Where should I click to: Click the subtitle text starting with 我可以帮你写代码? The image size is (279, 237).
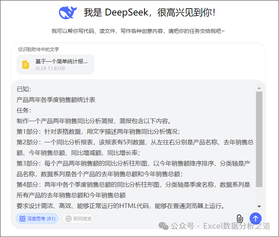point(138,31)
